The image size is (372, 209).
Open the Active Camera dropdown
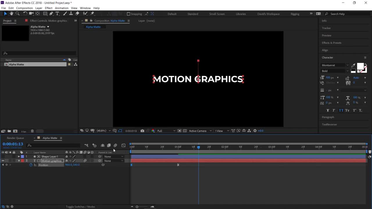tap(200, 131)
